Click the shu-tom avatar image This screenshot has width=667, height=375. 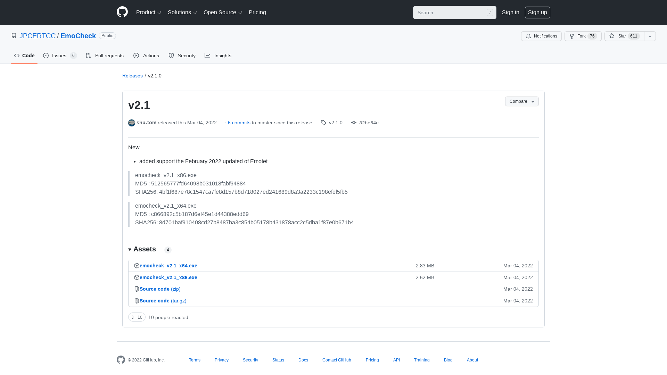(132, 123)
